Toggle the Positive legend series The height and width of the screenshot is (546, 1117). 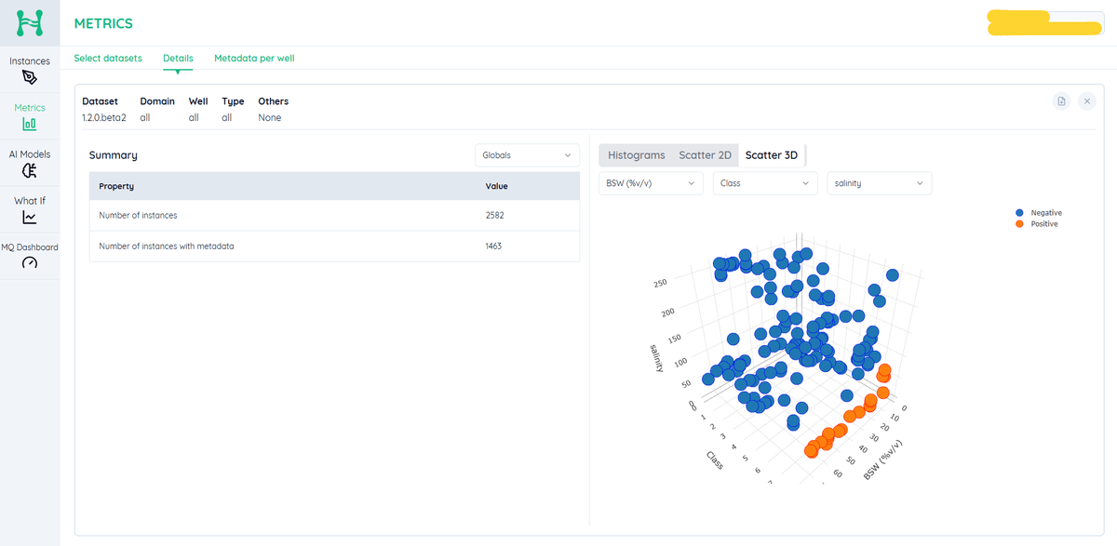coord(1037,224)
